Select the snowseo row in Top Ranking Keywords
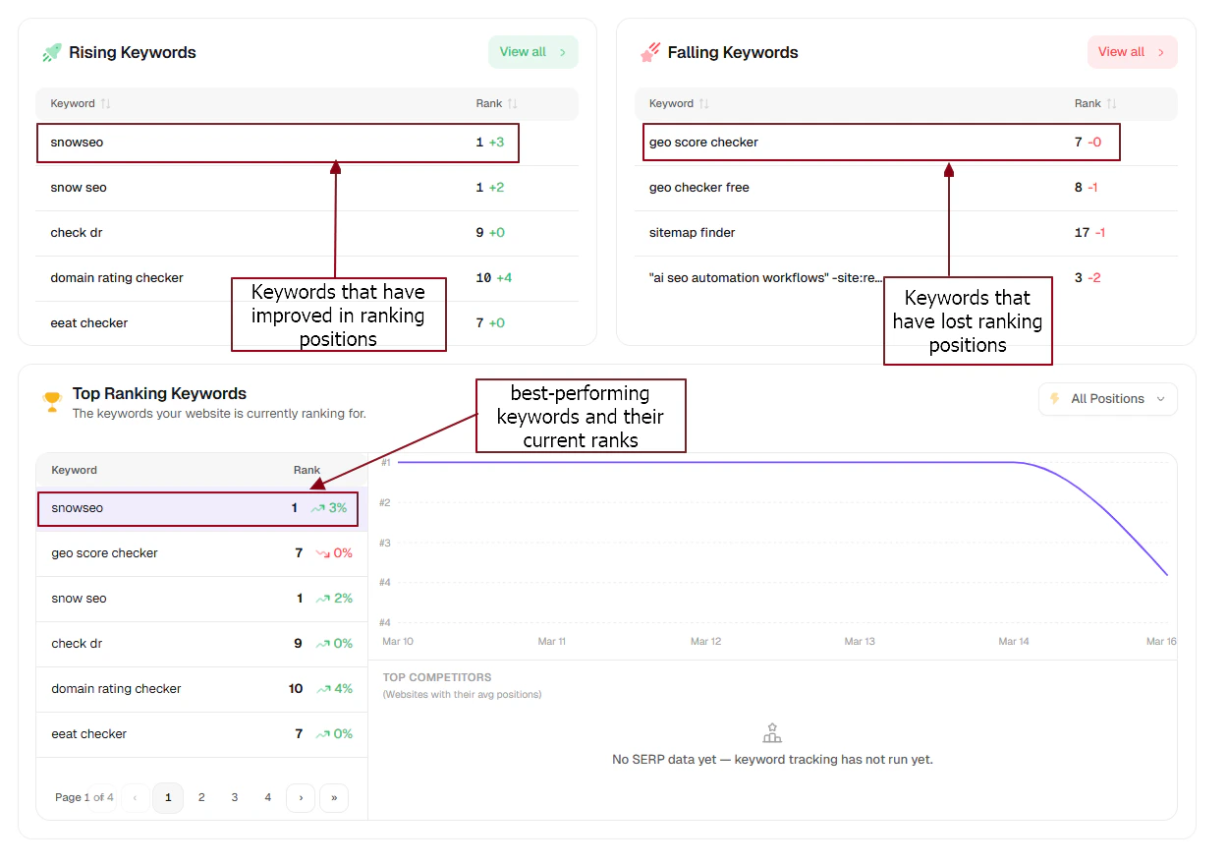This screenshot has height=864, width=1228. (x=196, y=508)
